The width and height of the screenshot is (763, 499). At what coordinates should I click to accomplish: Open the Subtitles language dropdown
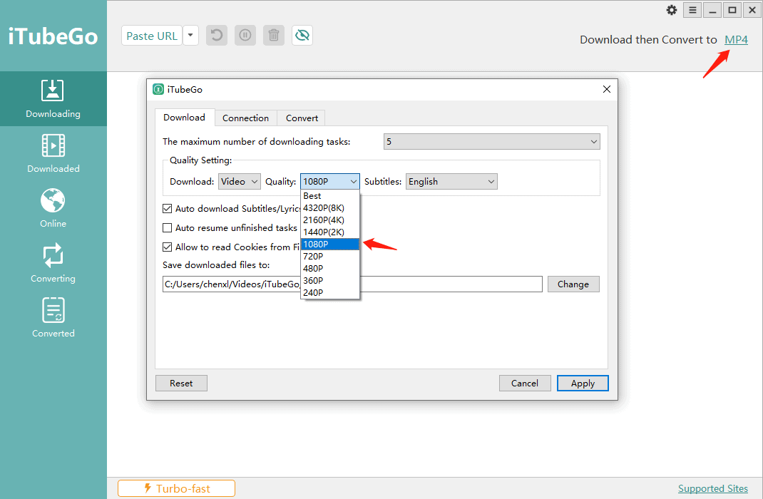pos(451,182)
